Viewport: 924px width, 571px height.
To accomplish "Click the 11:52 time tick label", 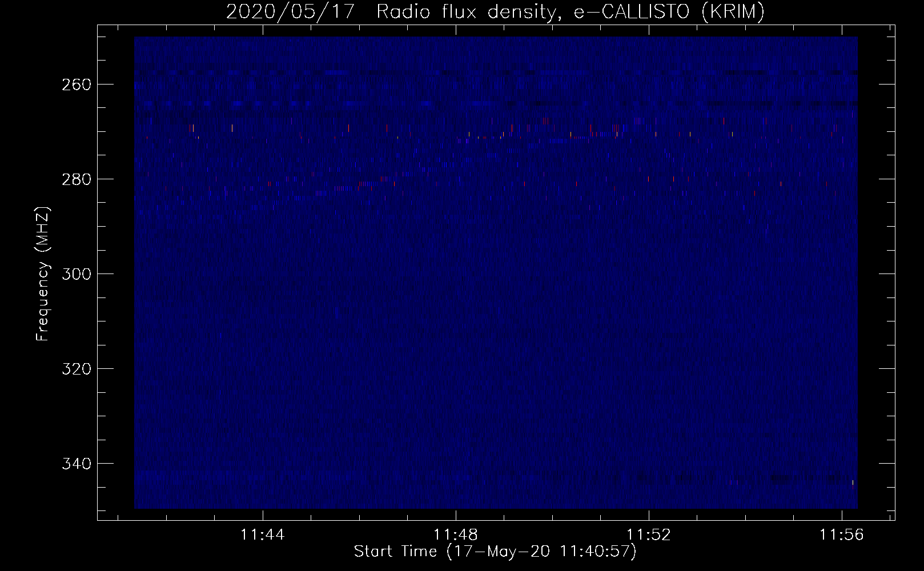I will [x=649, y=535].
